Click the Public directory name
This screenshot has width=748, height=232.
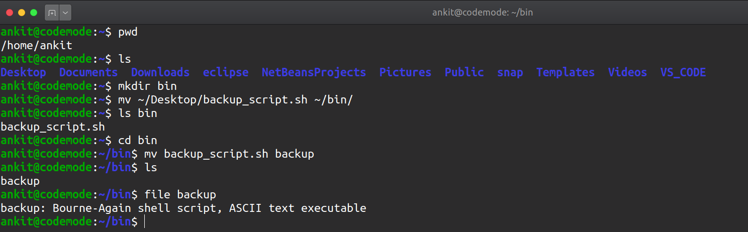[464, 72]
